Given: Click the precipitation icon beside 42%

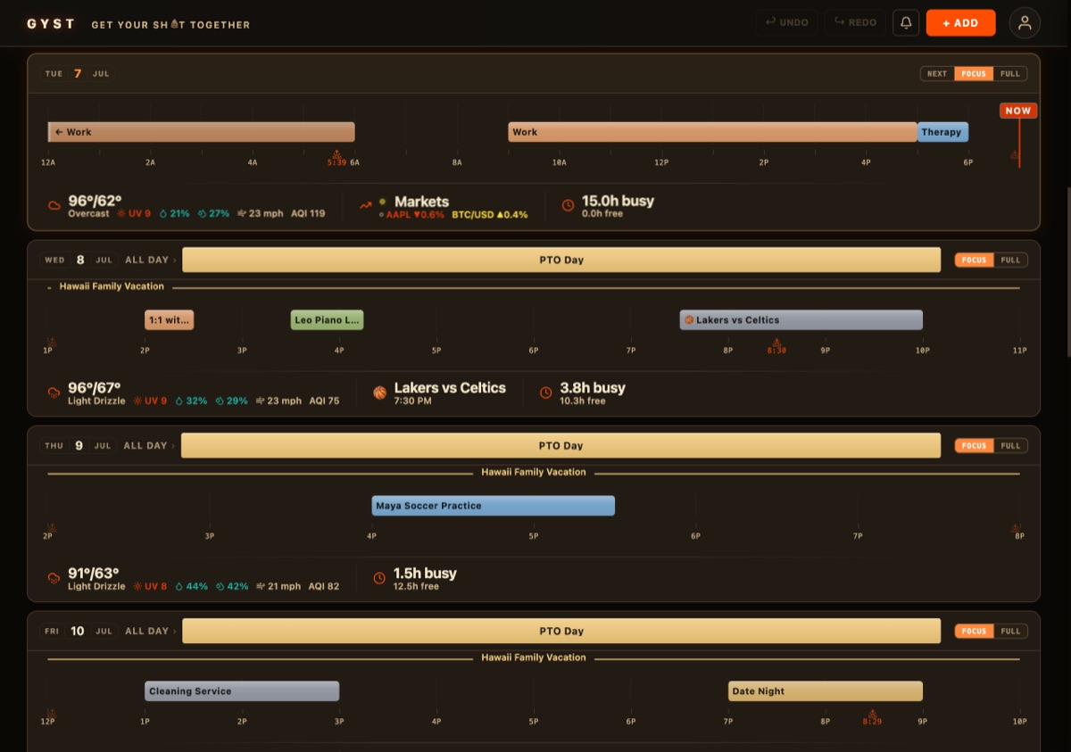Looking at the screenshot, I should coord(220,587).
